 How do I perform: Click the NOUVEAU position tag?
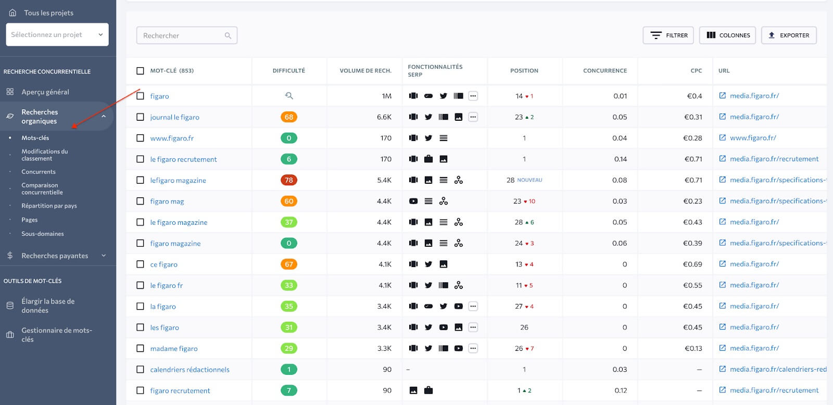click(x=529, y=180)
